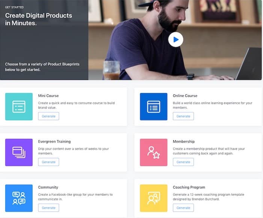Click the blue Online Course icon

coord(154,107)
